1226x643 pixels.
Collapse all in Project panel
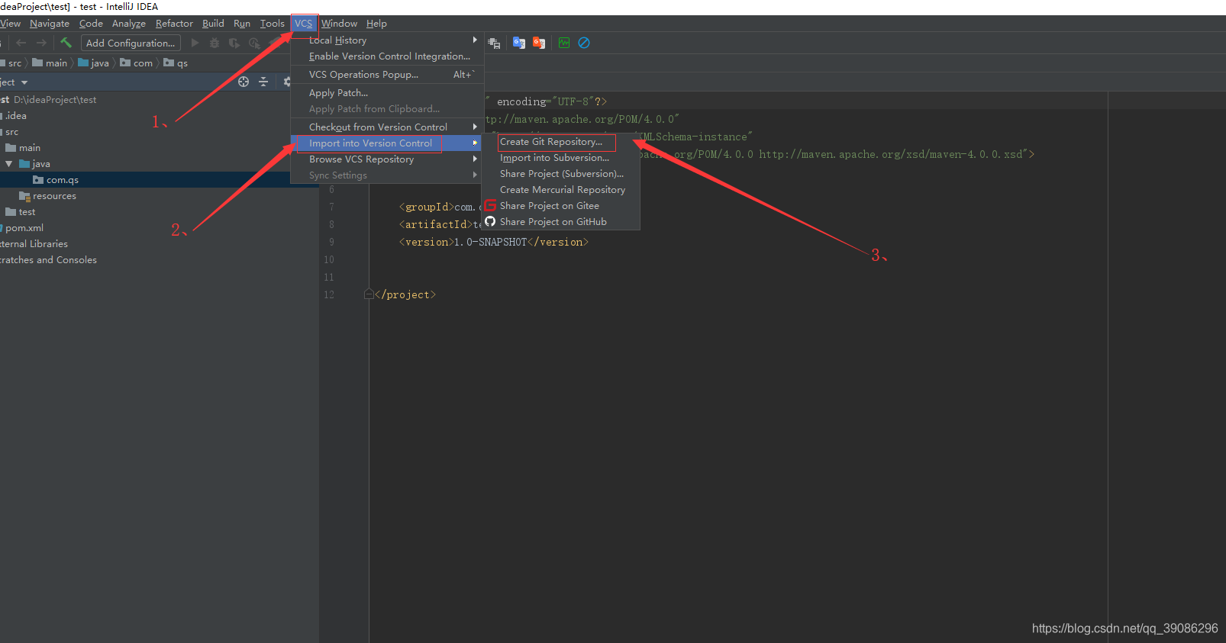263,82
